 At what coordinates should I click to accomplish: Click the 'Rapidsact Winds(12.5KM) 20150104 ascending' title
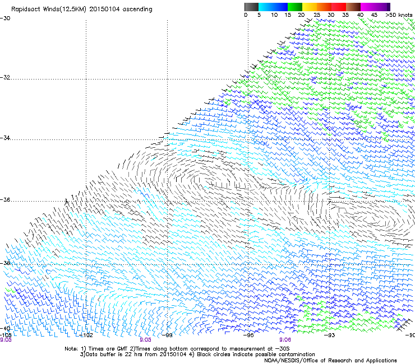pyautogui.click(x=82, y=10)
